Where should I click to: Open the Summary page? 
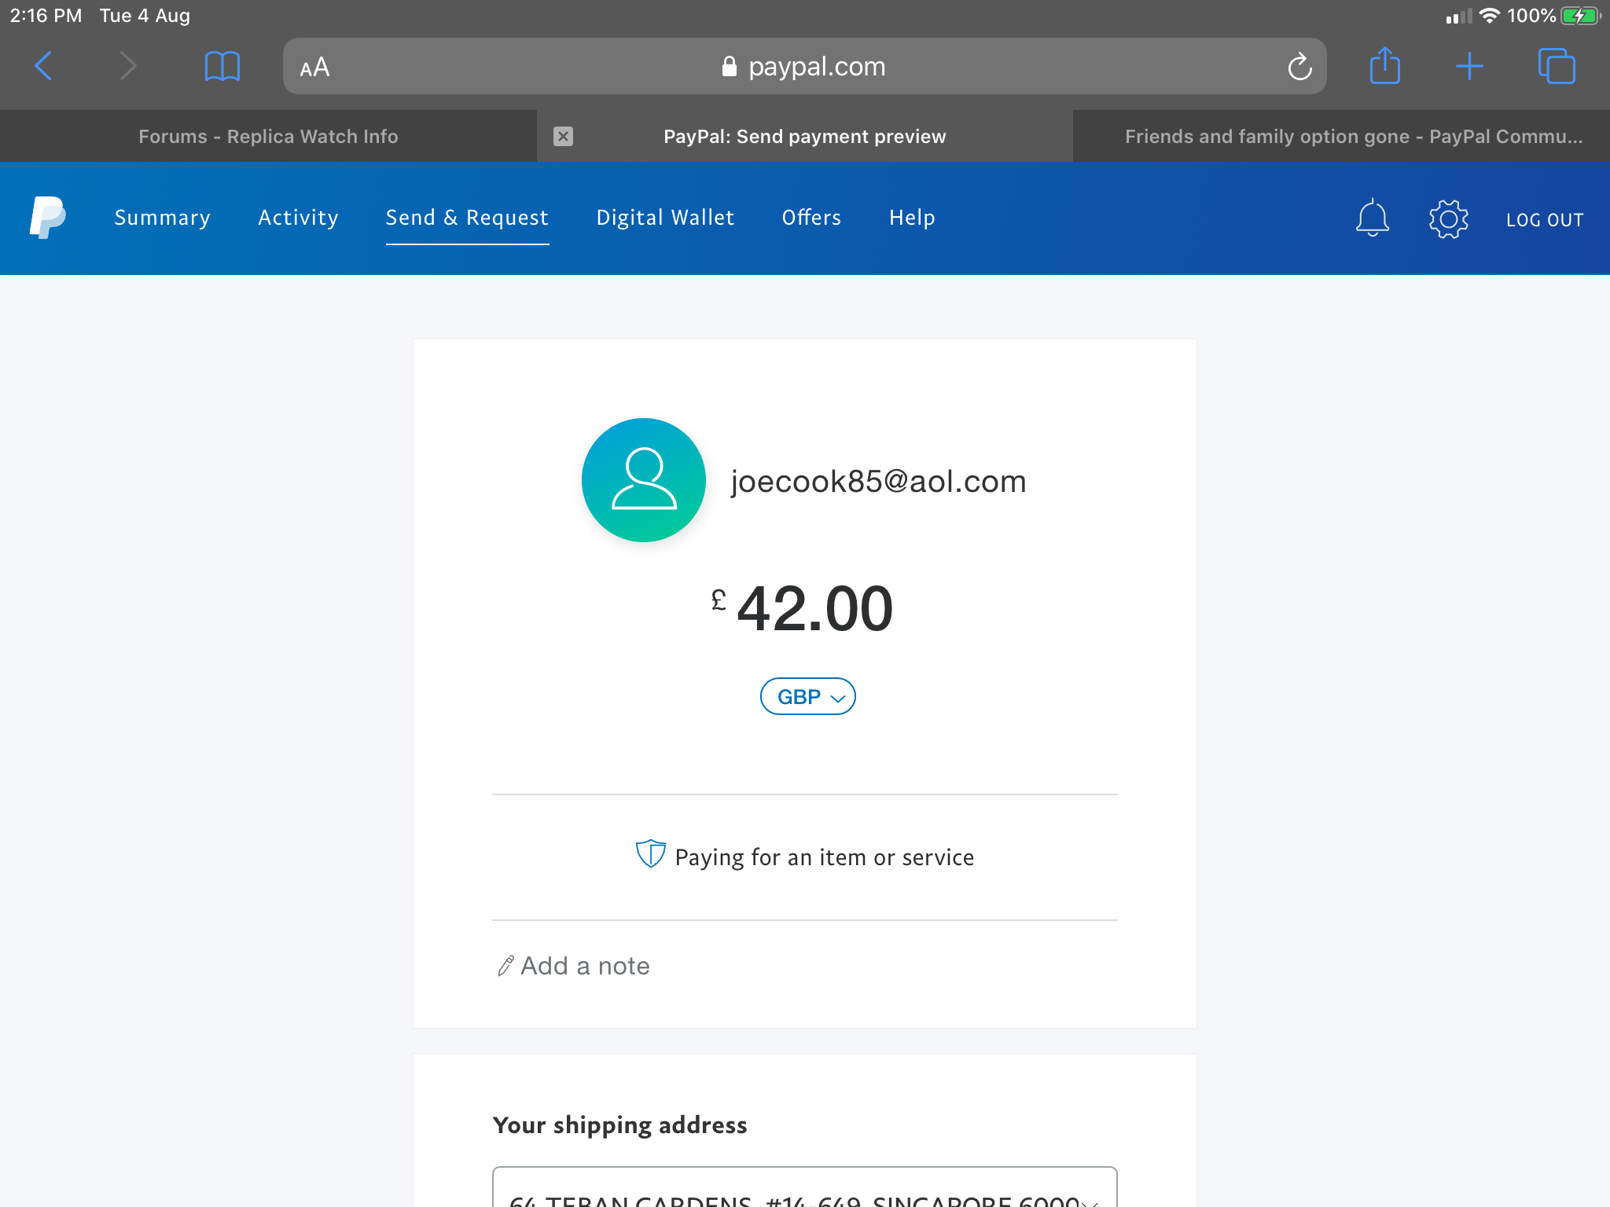point(162,218)
